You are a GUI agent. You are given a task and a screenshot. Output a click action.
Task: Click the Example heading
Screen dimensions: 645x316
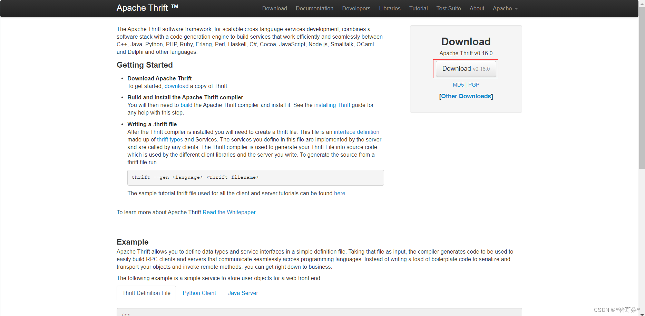133,242
